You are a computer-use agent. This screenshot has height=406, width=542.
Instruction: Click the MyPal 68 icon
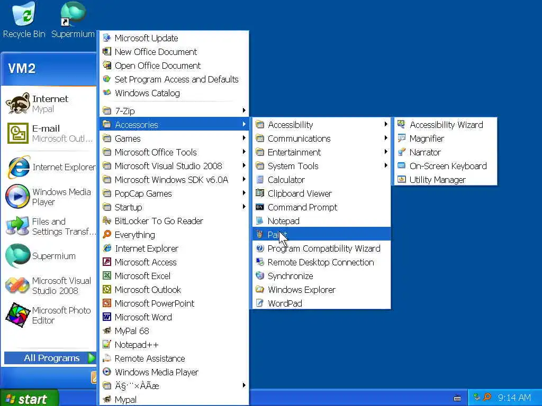(107, 330)
